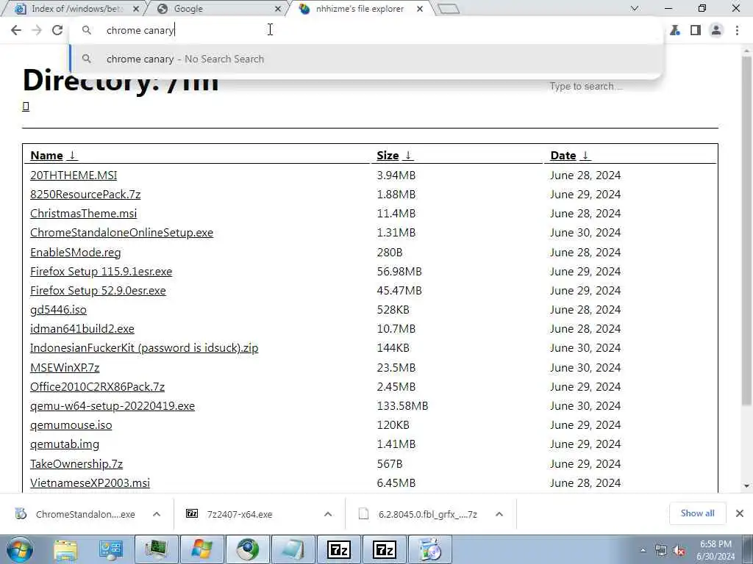
Task: Open the profile avatar menu
Action: [x=716, y=30]
